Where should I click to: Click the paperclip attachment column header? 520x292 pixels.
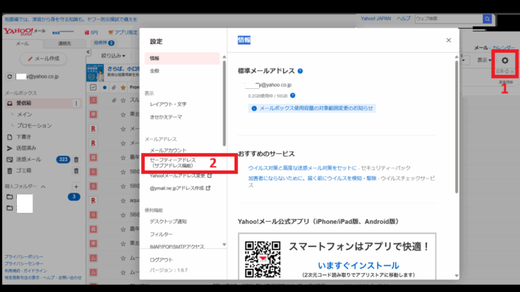[114, 88]
